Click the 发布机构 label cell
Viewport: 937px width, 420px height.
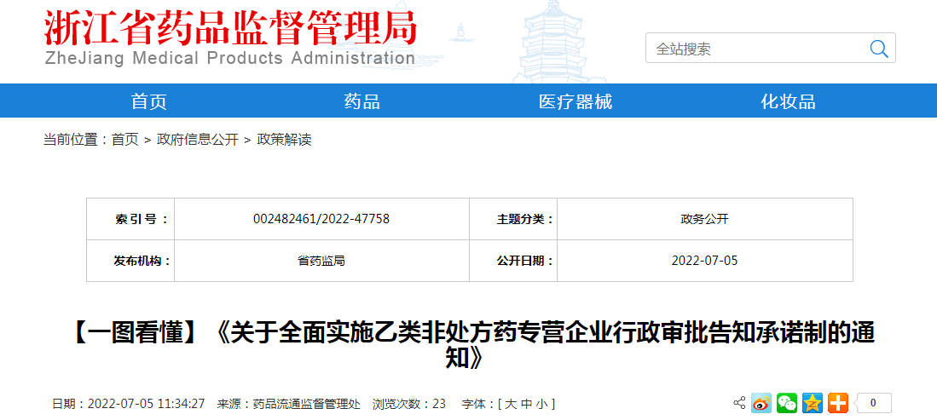click(x=130, y=261)
